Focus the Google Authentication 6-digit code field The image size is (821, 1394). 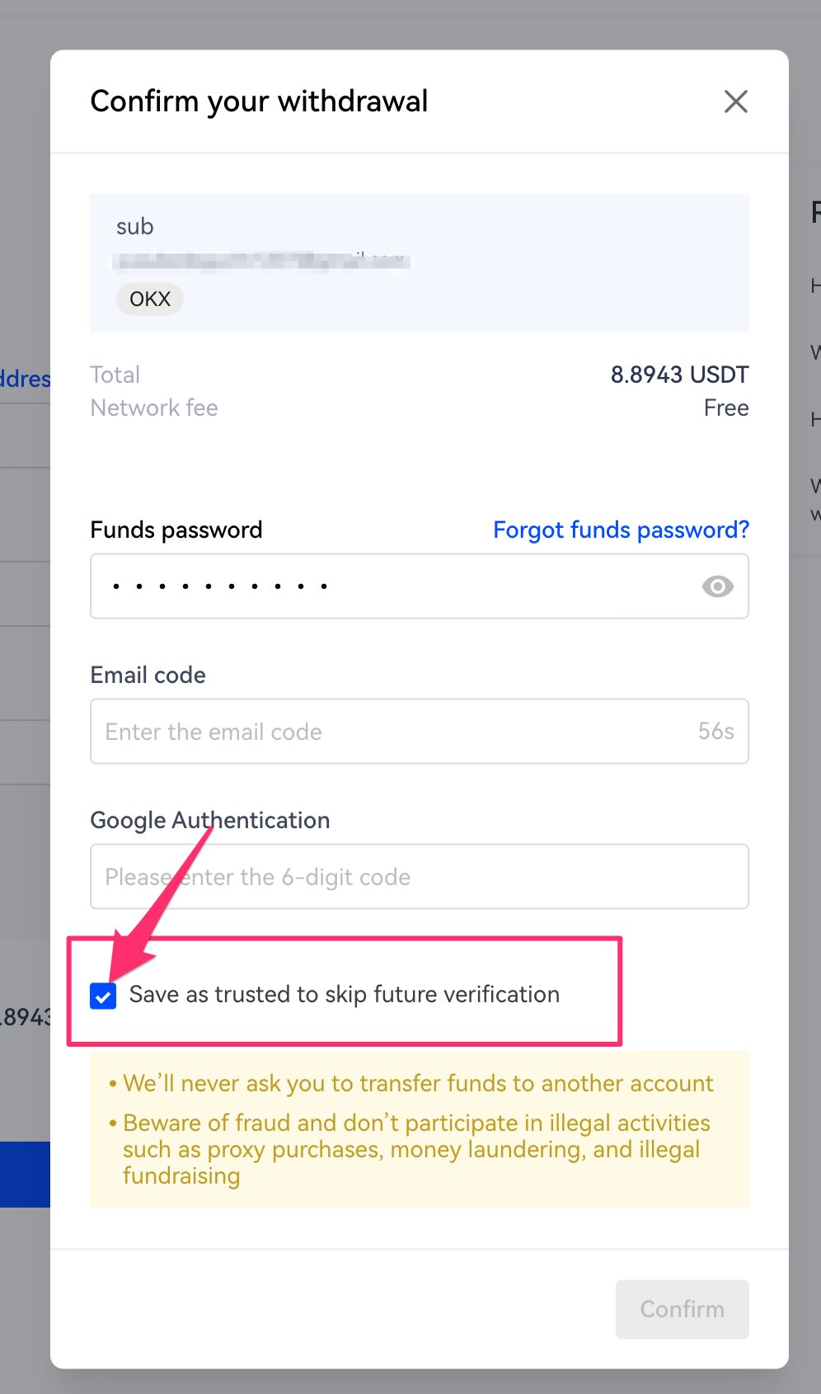[419, 877]
